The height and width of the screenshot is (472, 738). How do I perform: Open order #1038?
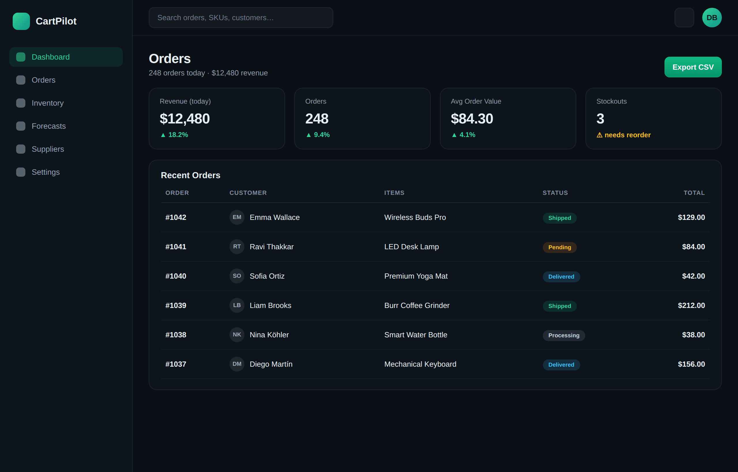[176, 335]
